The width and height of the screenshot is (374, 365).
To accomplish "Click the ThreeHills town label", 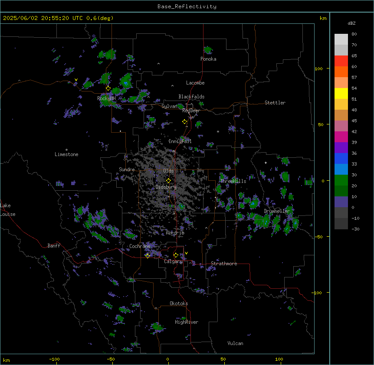I will pos(233,181).
